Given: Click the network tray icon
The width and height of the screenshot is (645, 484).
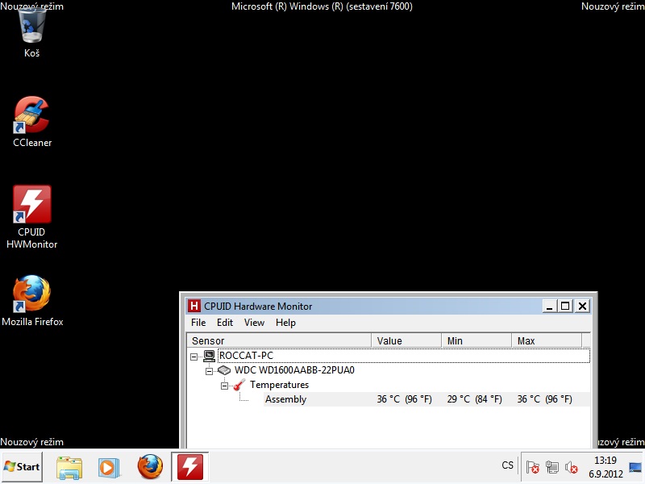Looking at the screenshot, I should [x=552, y=467].
